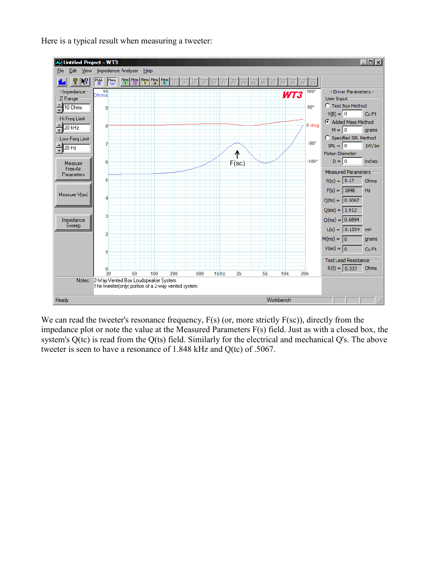437x565 pixels.
Task: Select memory slot Mem 19
Action: (303, 81)
